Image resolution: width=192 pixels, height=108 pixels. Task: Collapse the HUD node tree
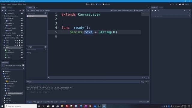[3, 48]
